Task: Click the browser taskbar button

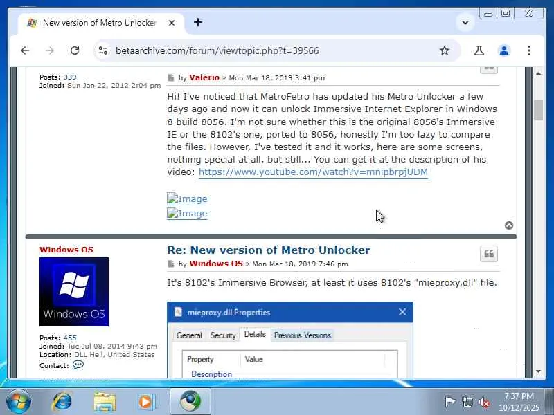Action: [x=190, y=401]
